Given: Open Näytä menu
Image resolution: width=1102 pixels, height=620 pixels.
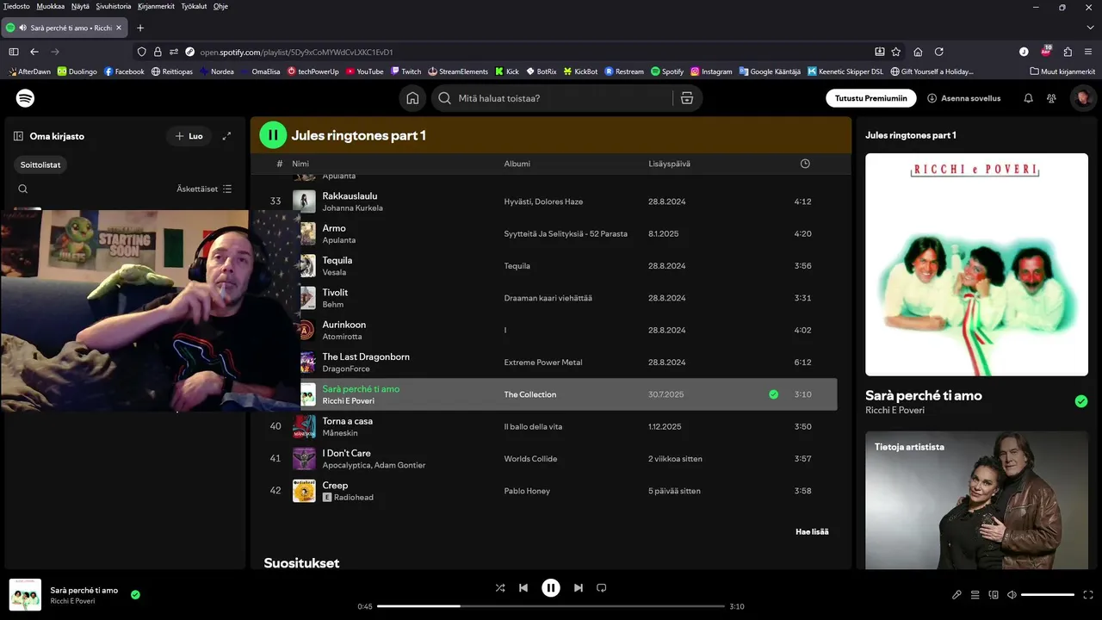Looking at the screenshot, I should 80,6.
